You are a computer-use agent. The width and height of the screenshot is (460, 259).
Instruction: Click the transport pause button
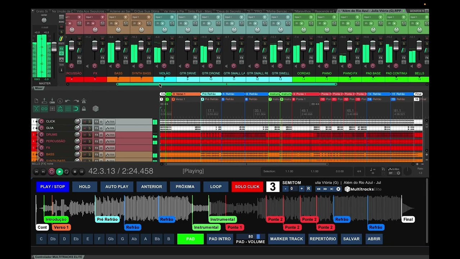82,172
